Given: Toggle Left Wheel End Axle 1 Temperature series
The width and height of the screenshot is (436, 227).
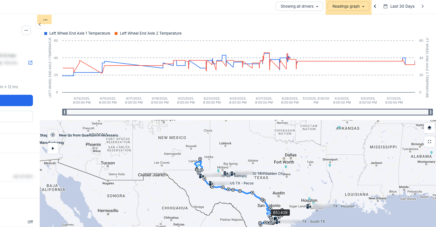Looking at the screenshot, I should tap(77, 33).
